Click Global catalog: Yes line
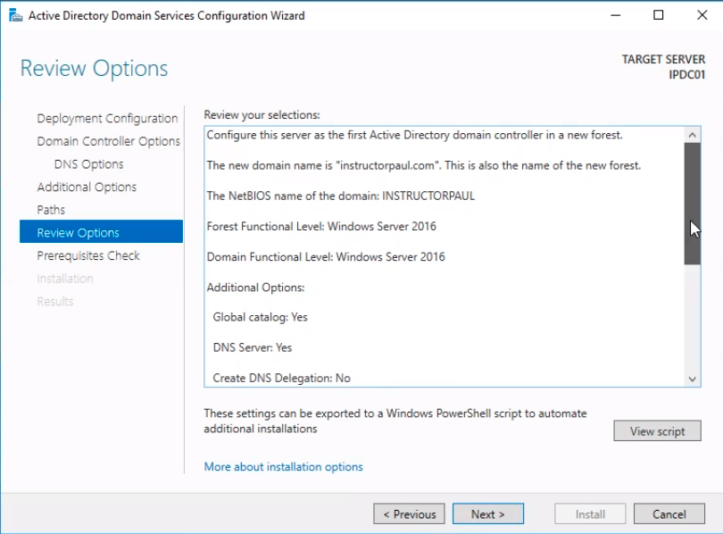The height and width of the screenshot is (534, 723). click(260, 317)
